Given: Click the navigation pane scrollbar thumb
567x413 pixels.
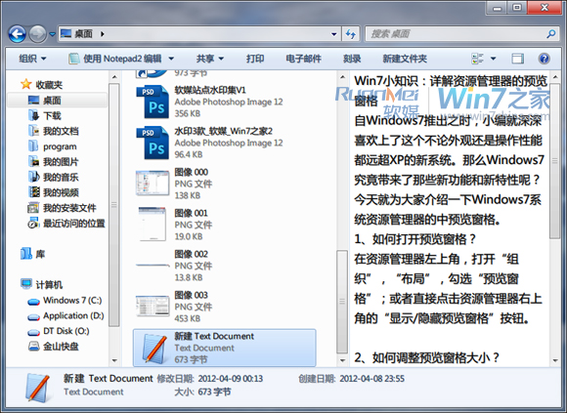Looking at the screenshot, I should [114, 205].
